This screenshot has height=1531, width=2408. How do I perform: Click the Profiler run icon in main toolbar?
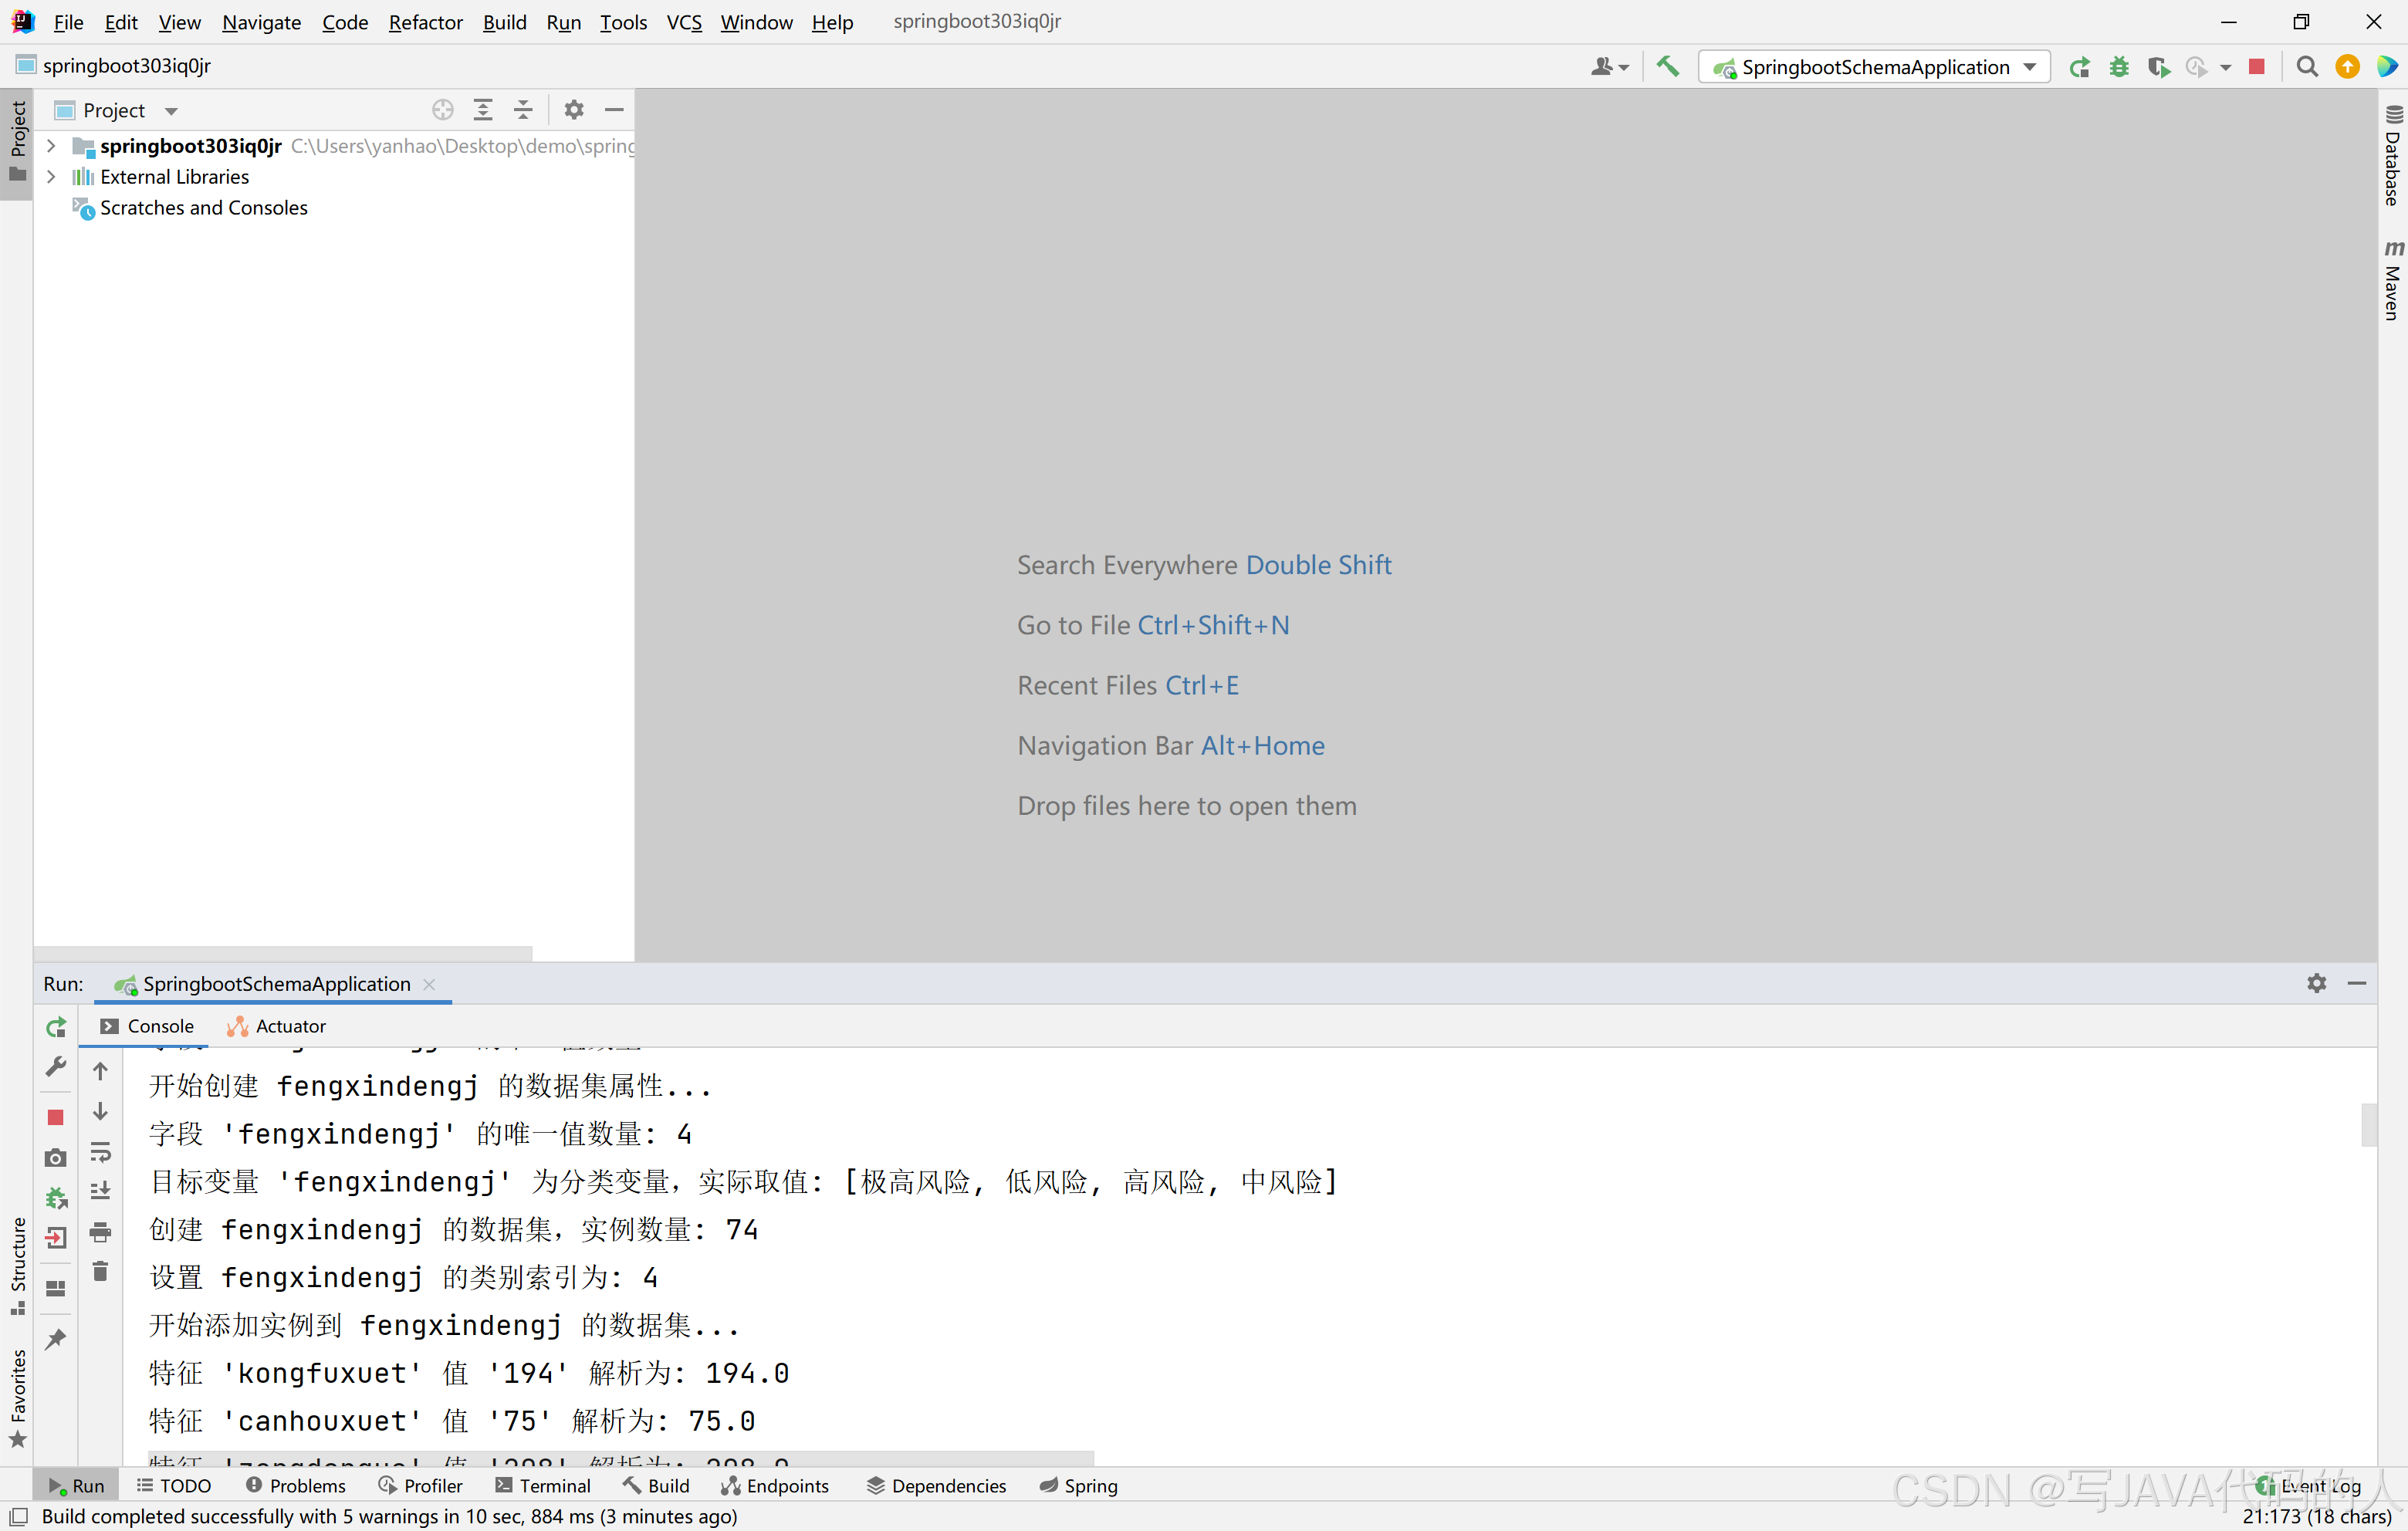tap(2196, 67)
